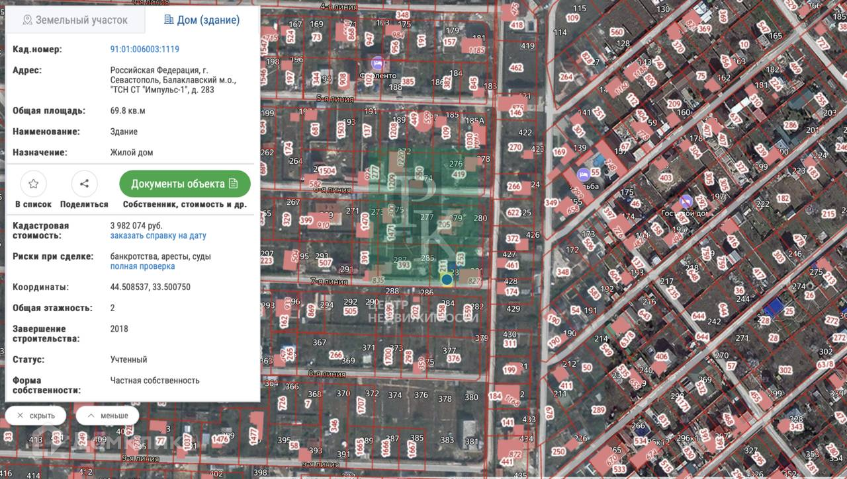Open the полная проверка link

(142, 266)
